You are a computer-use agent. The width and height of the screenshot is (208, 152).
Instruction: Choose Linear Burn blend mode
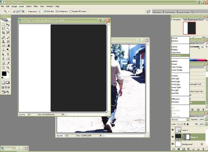[x=180, y=55]
